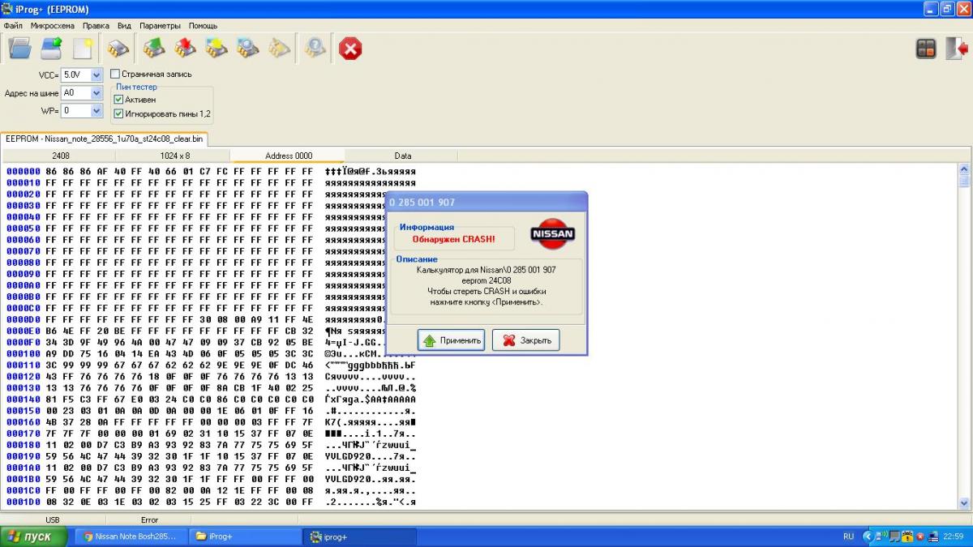Screen dimensions: 973x547
Task: Expand the WP dropdown
Action: tap(96, 110)
